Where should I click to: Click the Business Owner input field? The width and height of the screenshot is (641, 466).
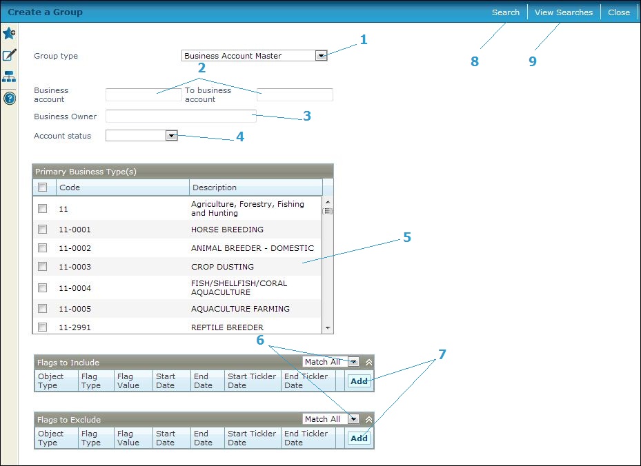tap(181, 116)
